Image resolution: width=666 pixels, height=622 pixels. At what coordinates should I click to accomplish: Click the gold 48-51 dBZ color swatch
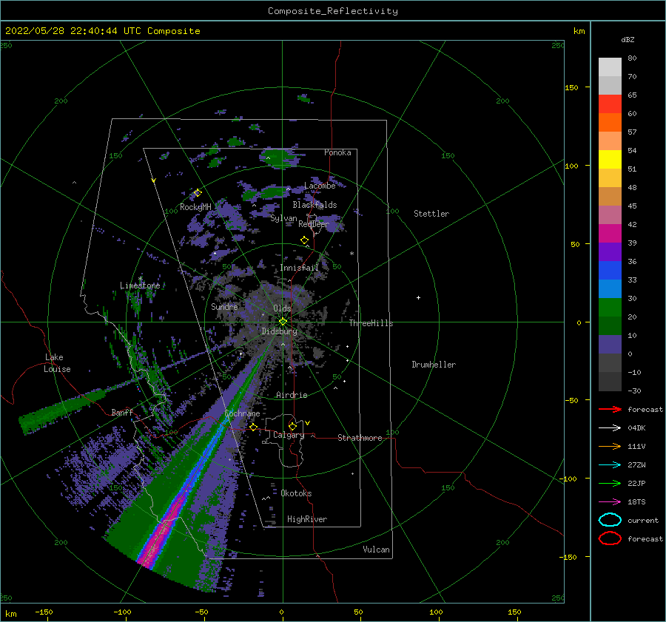coord(610,178)
